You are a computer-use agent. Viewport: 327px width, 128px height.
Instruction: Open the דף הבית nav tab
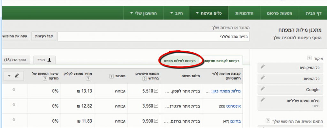click(x=313, y=13)
